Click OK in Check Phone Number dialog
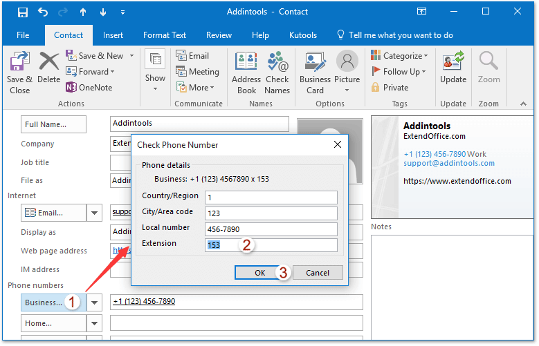The height and width of the screenshot is (346, 539). [x=259, y=273]
